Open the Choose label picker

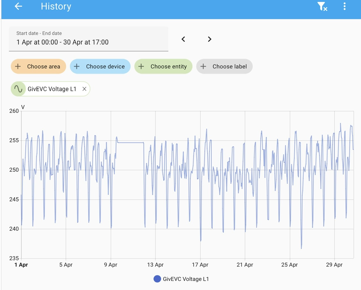[224, 67]
